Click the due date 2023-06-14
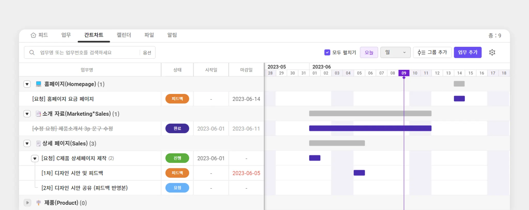Viewport: 529px width, 210px height. [246, 99]
